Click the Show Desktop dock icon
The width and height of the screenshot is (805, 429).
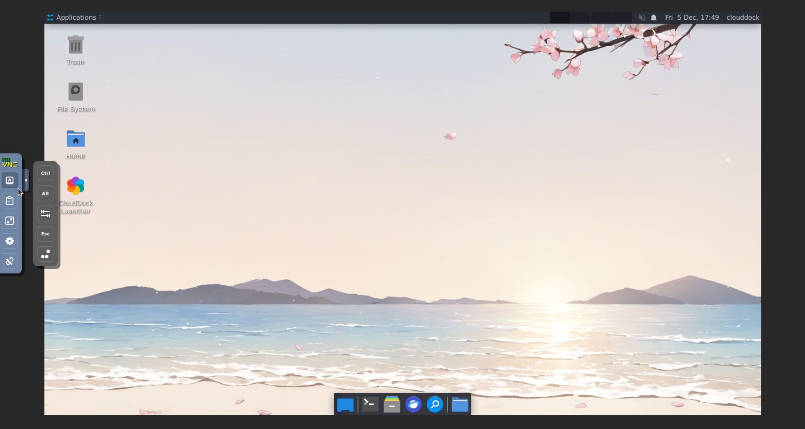tap(345, 405)
